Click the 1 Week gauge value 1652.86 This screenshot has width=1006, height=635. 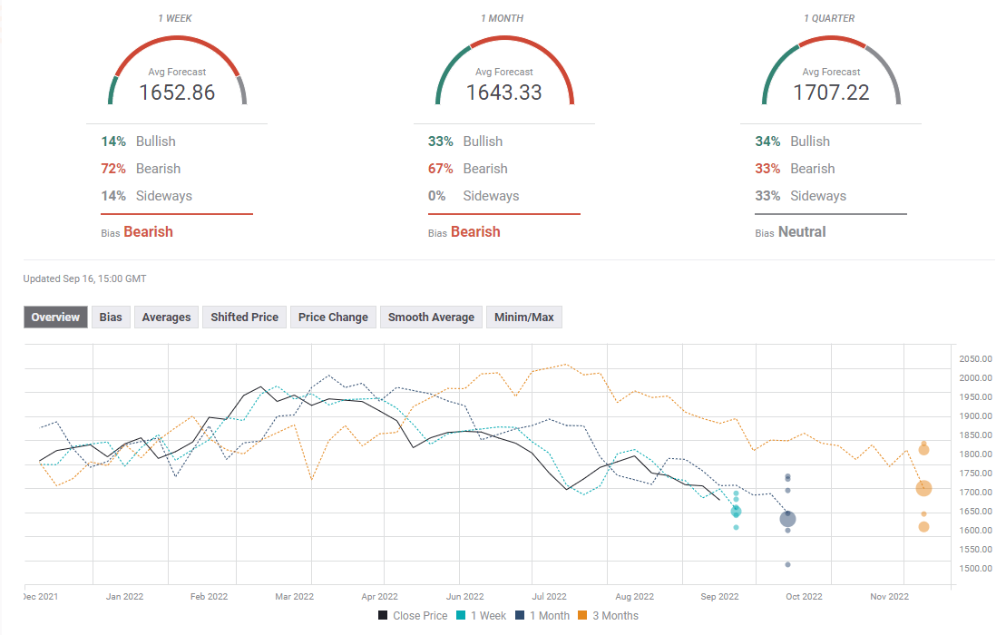point(177,92)
